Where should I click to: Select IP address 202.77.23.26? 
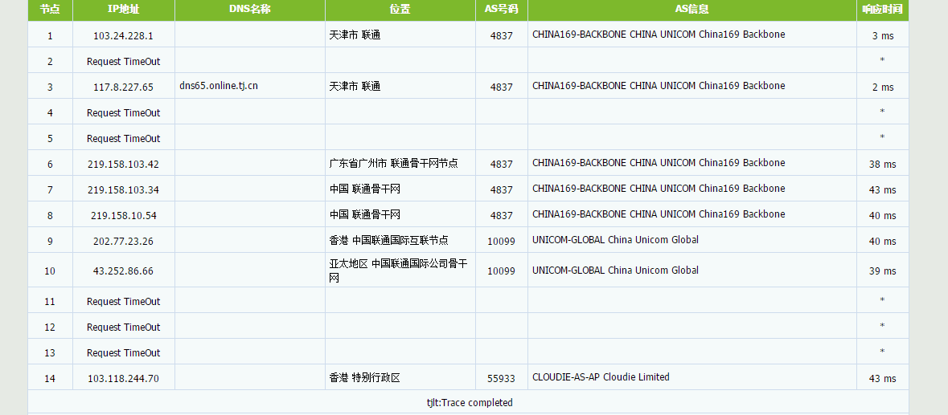[x=123, y=241]
